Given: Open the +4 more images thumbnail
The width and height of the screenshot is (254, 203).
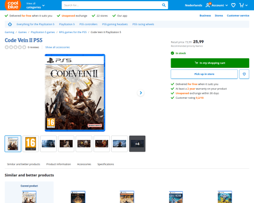Looking at the screenshot, I should [x=137, y=144].
